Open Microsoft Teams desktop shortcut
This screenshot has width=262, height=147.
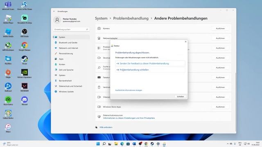point(8,5)
